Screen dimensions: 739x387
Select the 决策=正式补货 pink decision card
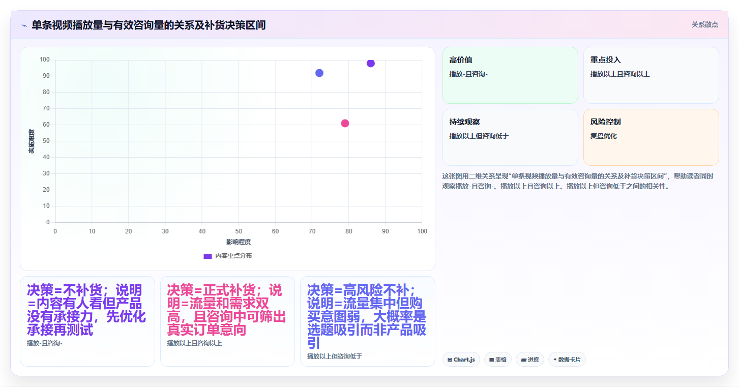click(227, 321)
